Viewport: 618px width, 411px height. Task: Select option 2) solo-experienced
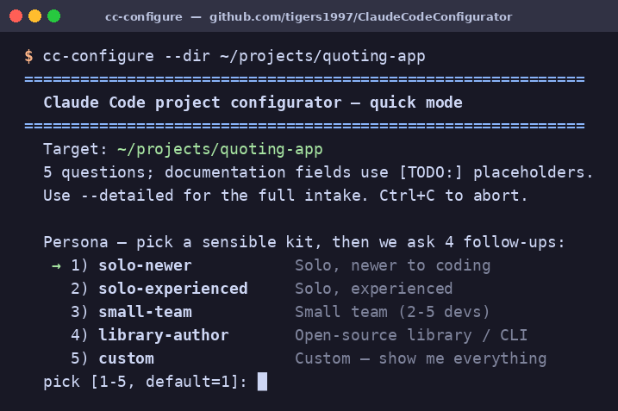pyautogui.click(x=159, y=289)
